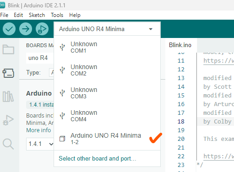234x172 pixels.
Task: Collapse the board selector dropdown arrow
Action: click(x=151, y=29)
